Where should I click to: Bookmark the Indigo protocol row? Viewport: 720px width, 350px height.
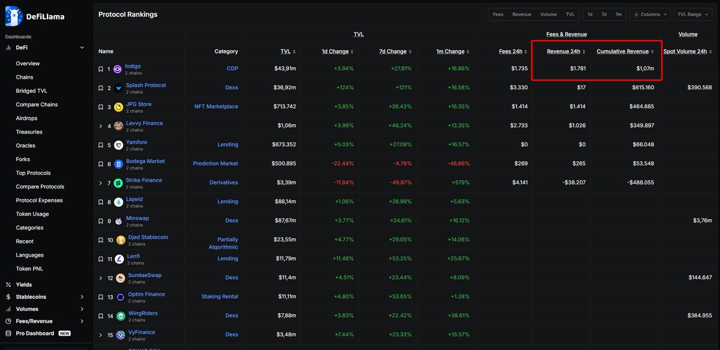(101, 69)
